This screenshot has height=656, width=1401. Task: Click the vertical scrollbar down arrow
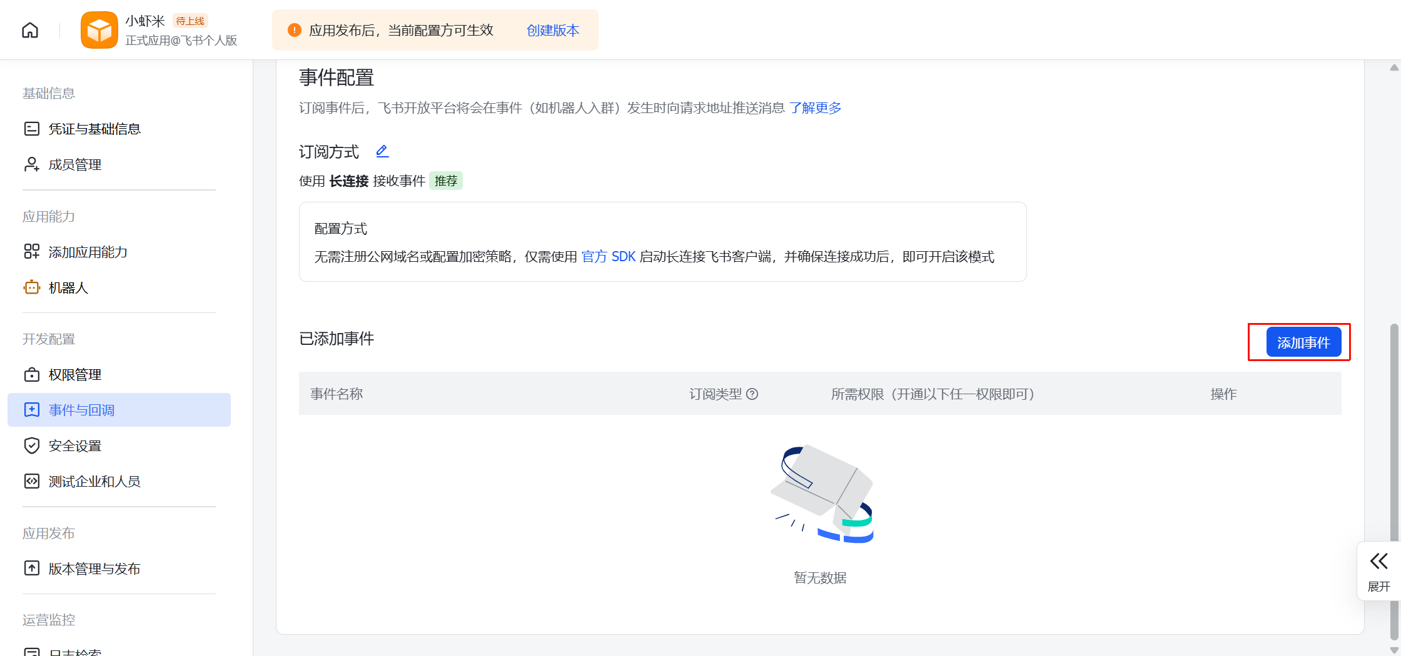pos(1394,650)
